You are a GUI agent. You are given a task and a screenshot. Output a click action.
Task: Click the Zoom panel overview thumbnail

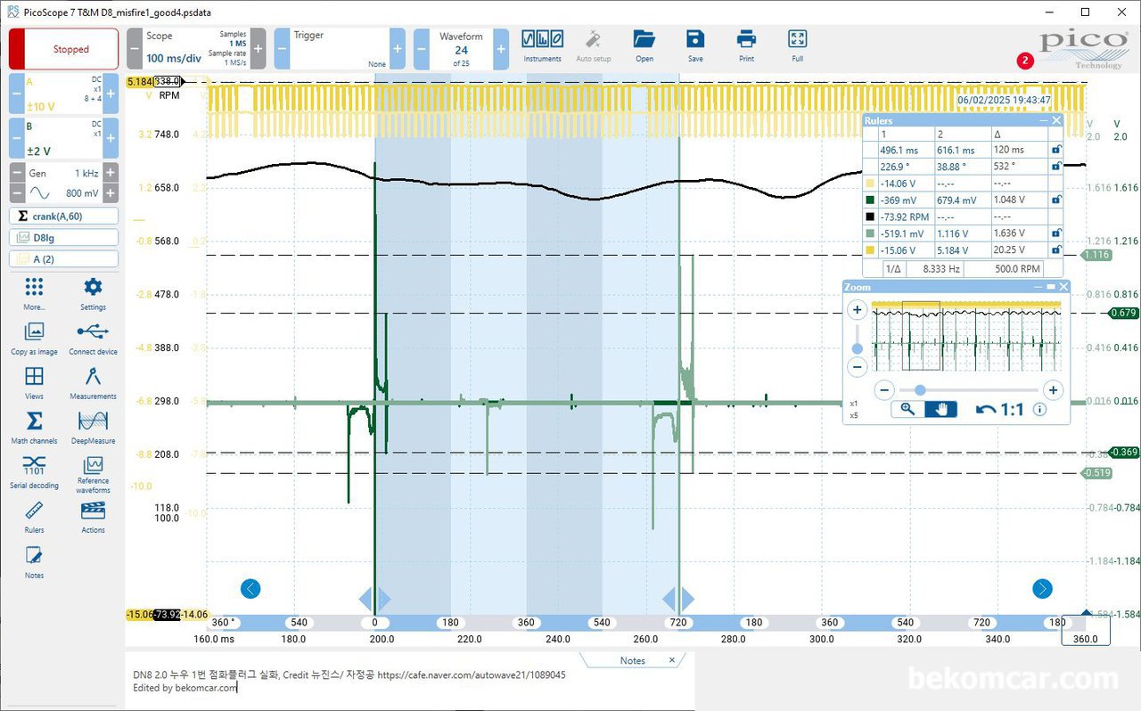coord(967,336)
